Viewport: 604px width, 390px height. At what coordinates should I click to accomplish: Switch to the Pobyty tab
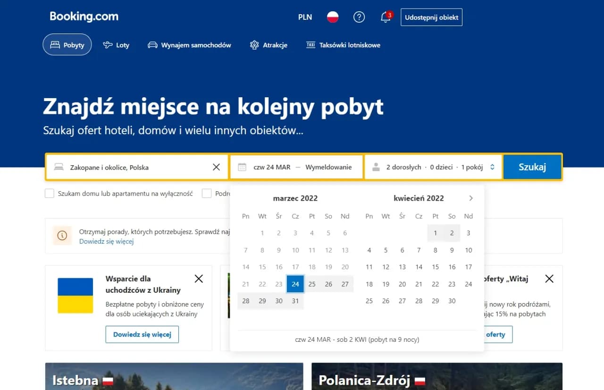pos(67,44)
